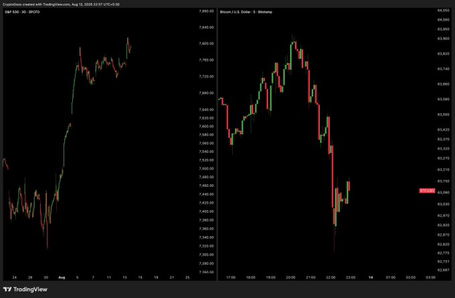The height and width of the screenshot is (298, 455).
Task: Click the Aug date label
Action: pyautogui.click(x=62, y=277)
